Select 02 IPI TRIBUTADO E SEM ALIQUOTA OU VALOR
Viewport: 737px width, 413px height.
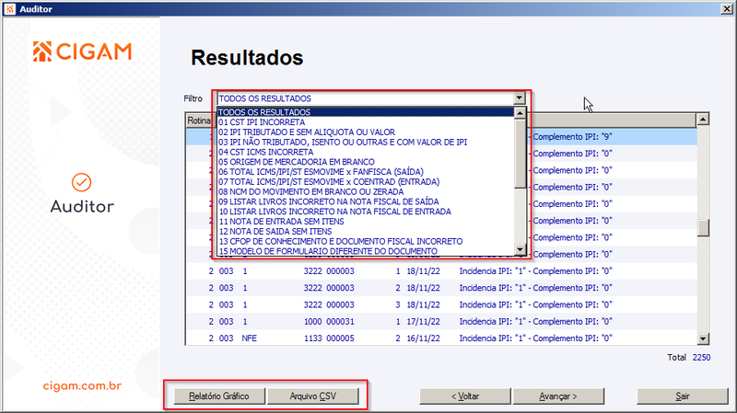(x=366, y=132)
